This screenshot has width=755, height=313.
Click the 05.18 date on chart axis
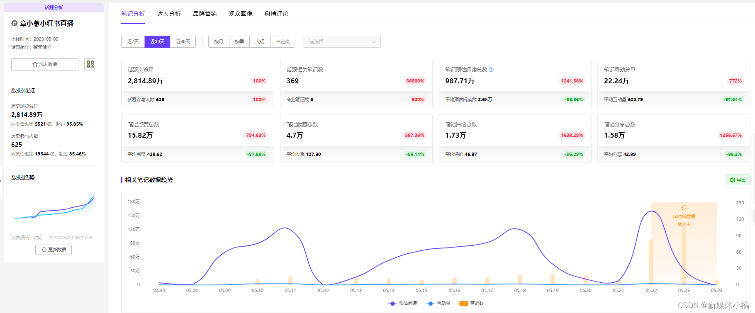520,291
